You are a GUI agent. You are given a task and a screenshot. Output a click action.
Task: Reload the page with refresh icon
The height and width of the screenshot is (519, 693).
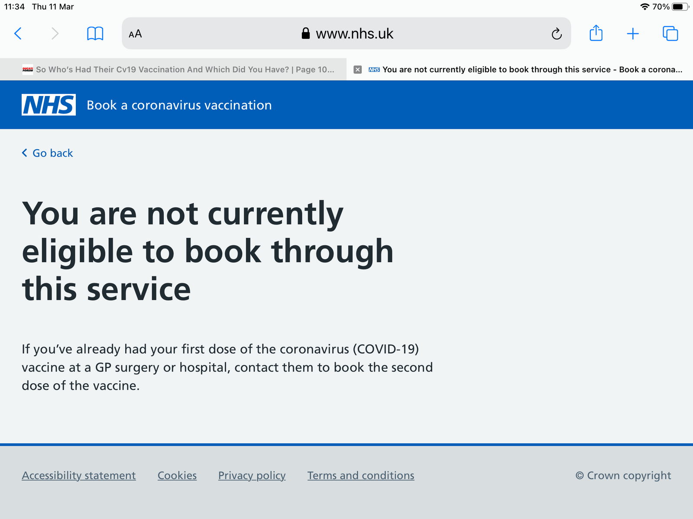[x=557, y=34]
